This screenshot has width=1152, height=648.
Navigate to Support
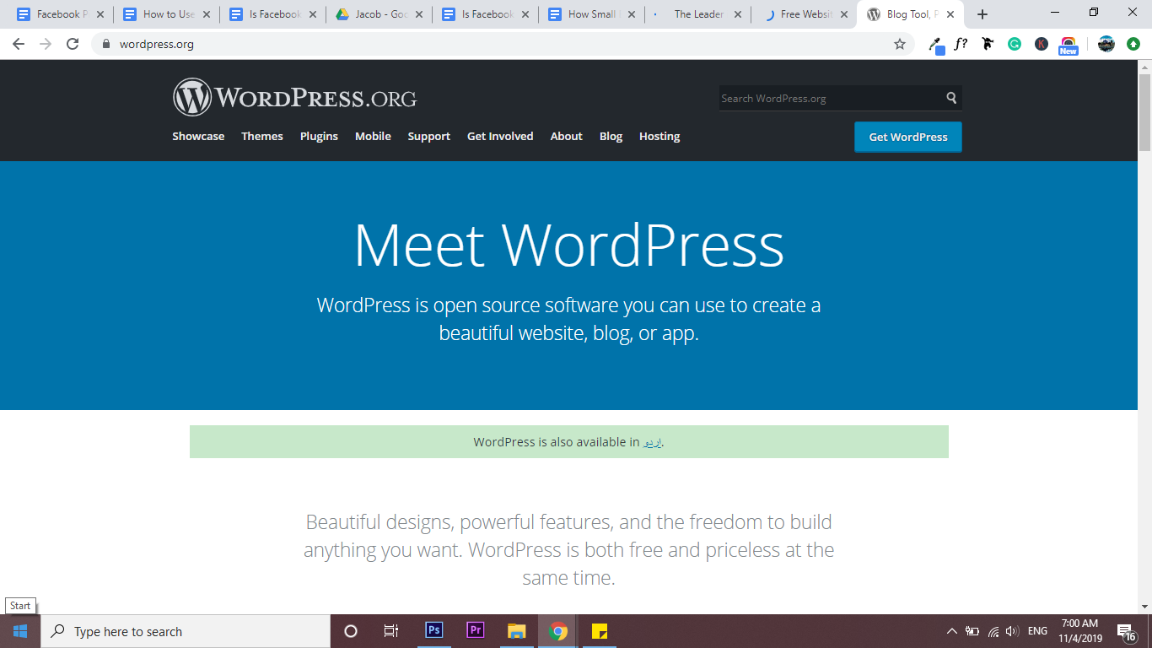(429, 136)
